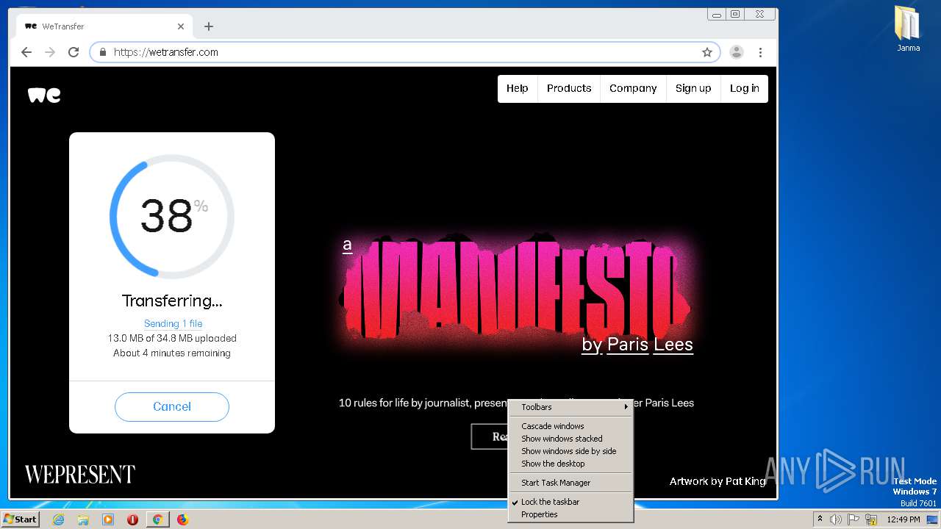Click the About 4 minutes remaining text
Image resolution: width=941 pixels, height=529 pixels.
point(172,353)
